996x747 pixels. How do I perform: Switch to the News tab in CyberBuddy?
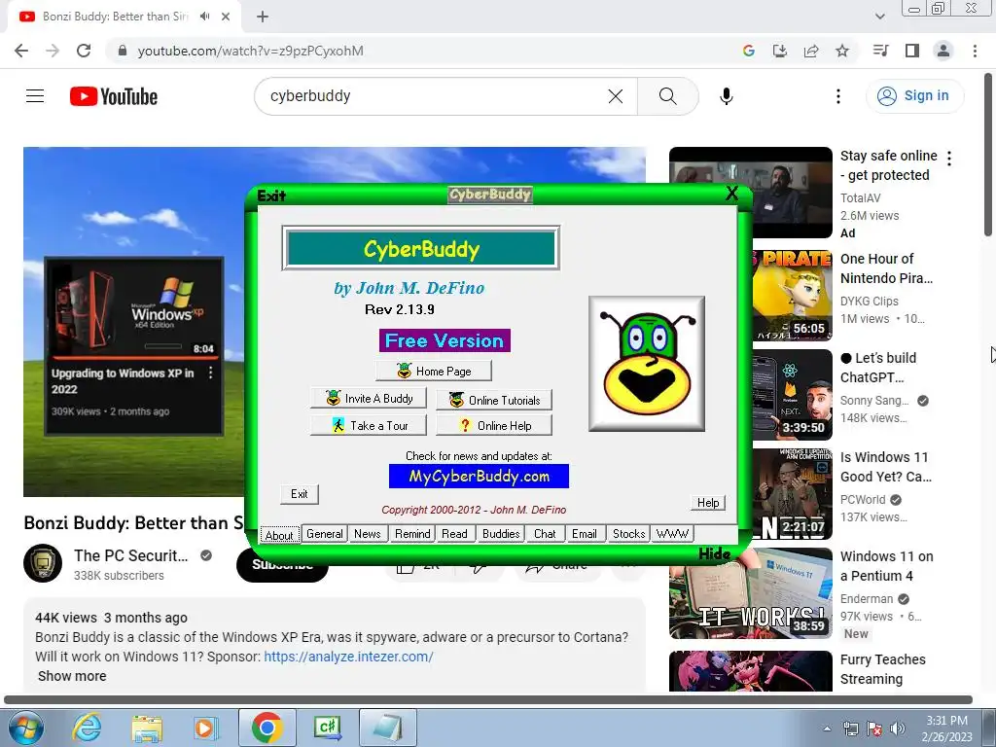pos(367,534)
